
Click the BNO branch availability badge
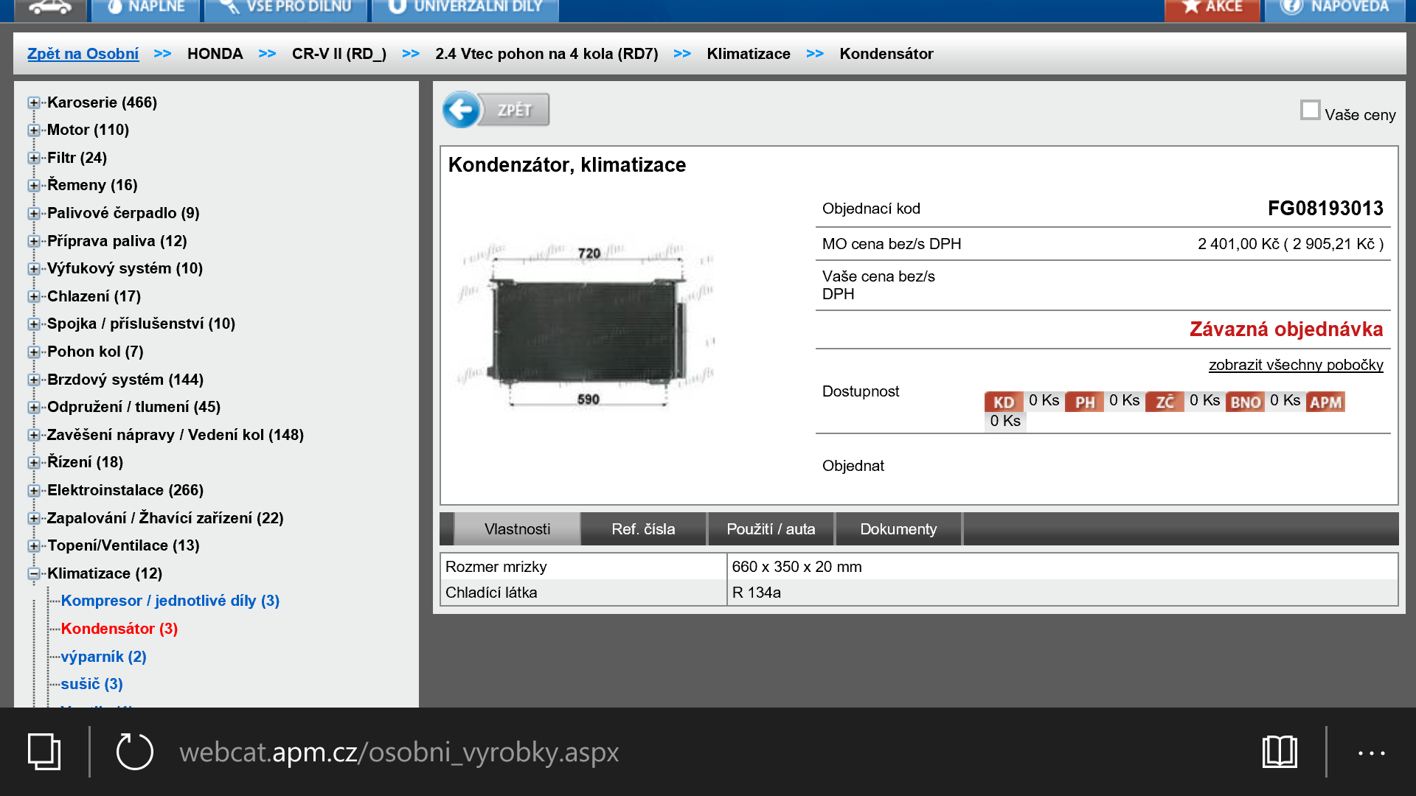(1245, 402)
